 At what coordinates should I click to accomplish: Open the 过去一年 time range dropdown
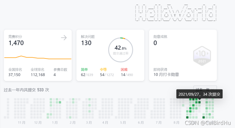[x=205, y=90]
